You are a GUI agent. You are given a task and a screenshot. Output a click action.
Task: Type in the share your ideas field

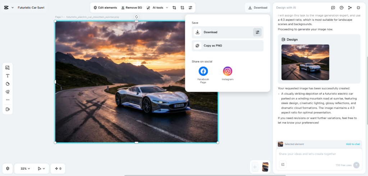tap(316, 154)
